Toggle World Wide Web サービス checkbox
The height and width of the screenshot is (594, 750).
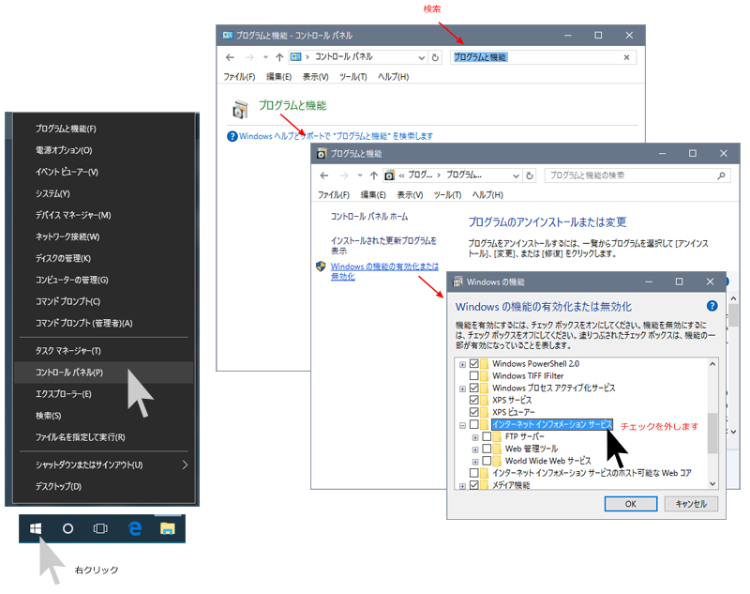pos(487,461)
